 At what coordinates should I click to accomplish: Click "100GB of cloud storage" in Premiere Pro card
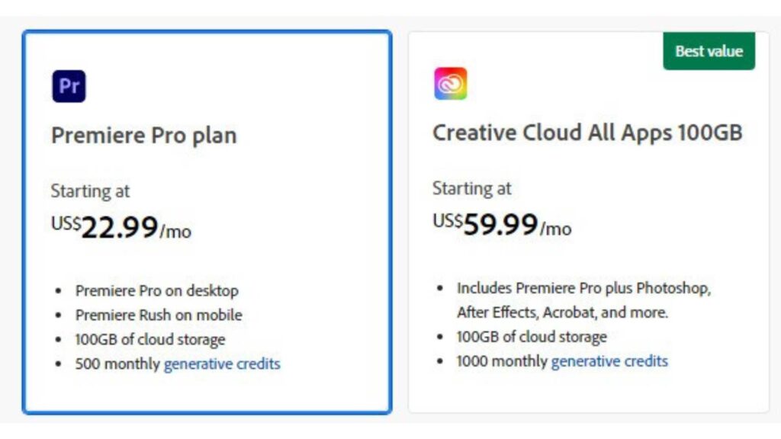[x=149, y=339]
